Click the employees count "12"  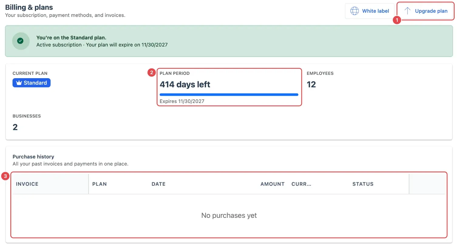click(311, 84)
